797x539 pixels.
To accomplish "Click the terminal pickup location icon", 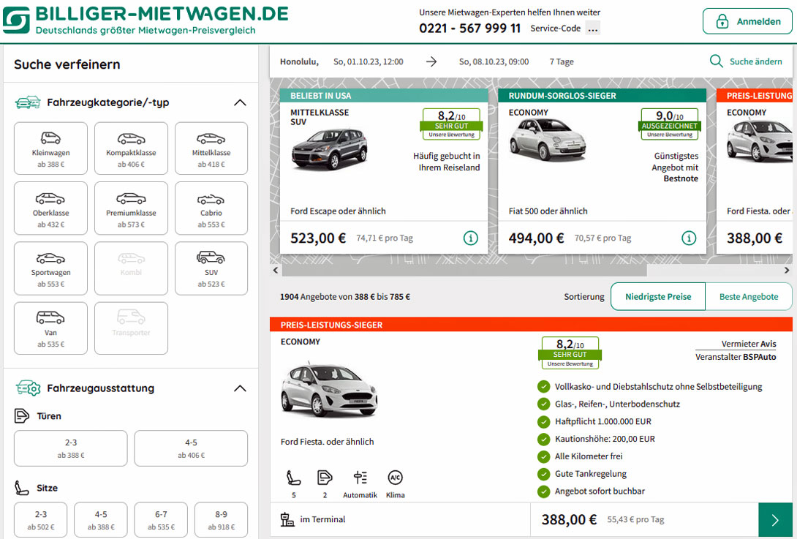I will tap(287, 519).
